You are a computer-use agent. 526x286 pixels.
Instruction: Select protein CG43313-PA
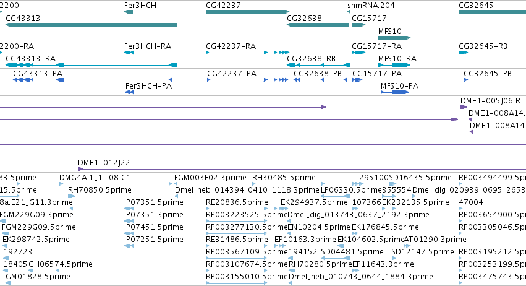92,80
